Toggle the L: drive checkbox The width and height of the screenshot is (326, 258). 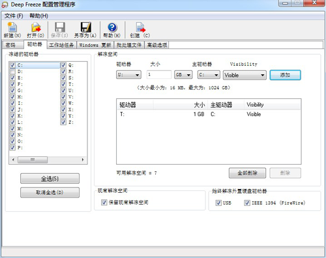pyautogui.click(x=12, y=122)
